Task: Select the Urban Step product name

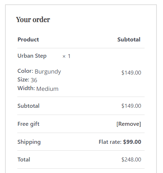Action: [32, 56]
